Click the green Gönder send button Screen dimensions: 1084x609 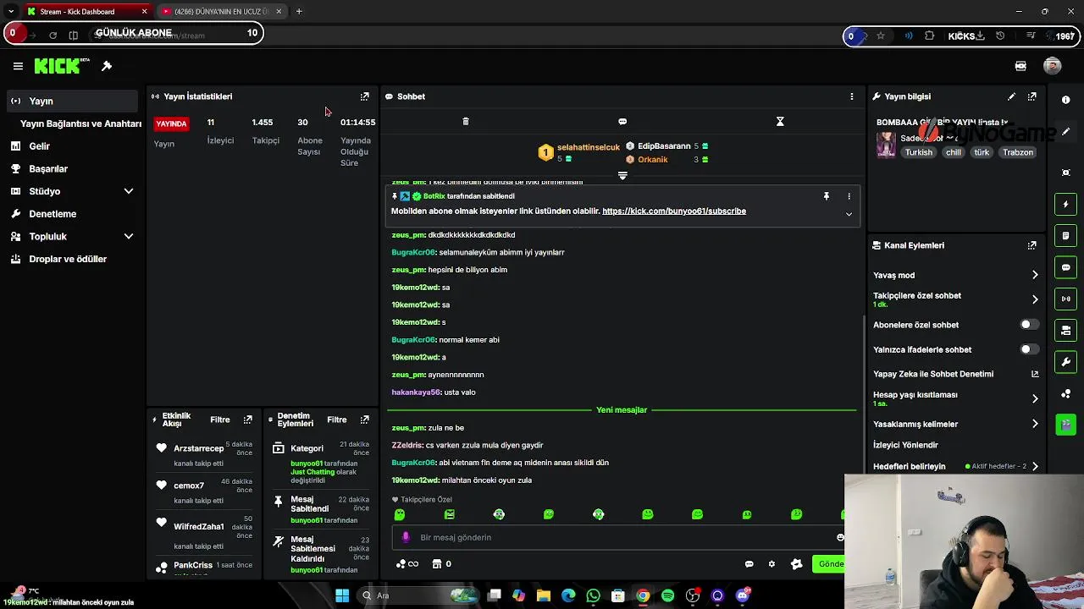(830, 564)
